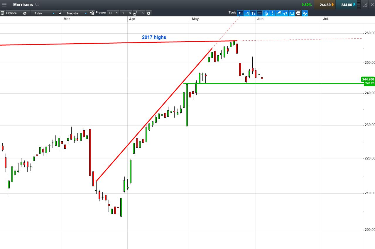The image size is (375, 249).
Task: Select the green 243.25 support line label
Action: click(x=369, y=83)
